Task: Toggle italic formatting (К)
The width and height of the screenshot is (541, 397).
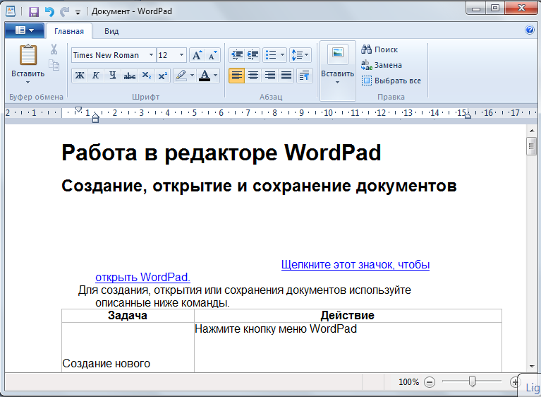Action: pos(96,76)
